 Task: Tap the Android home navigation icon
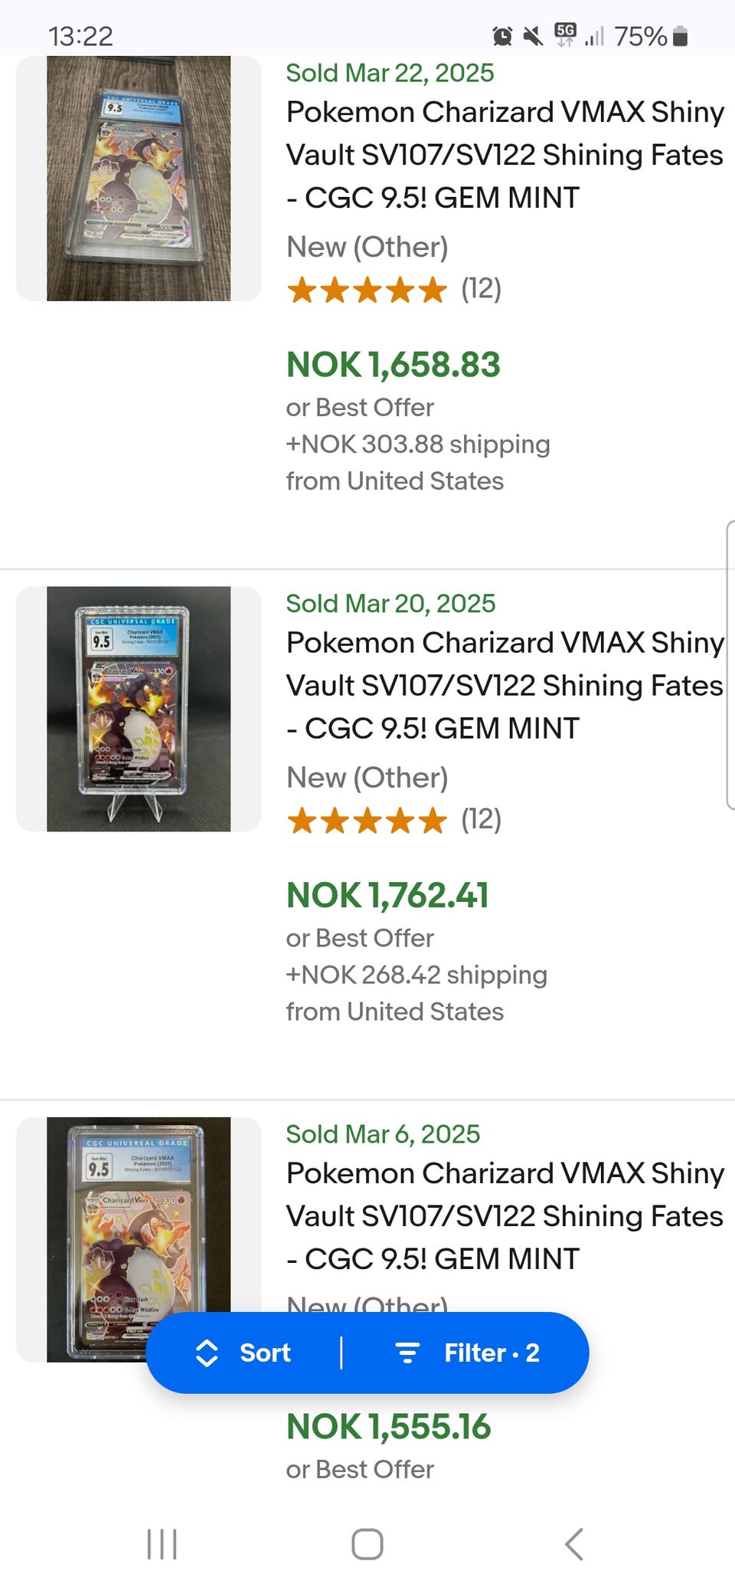click(x=367, y=1543)
